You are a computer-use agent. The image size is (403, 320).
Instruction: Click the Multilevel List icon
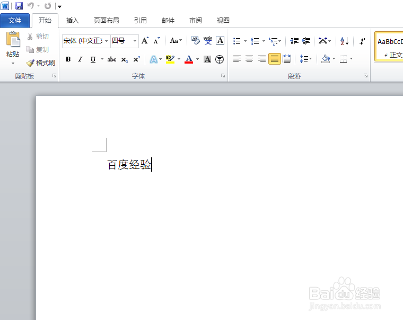tap(274, 41)
